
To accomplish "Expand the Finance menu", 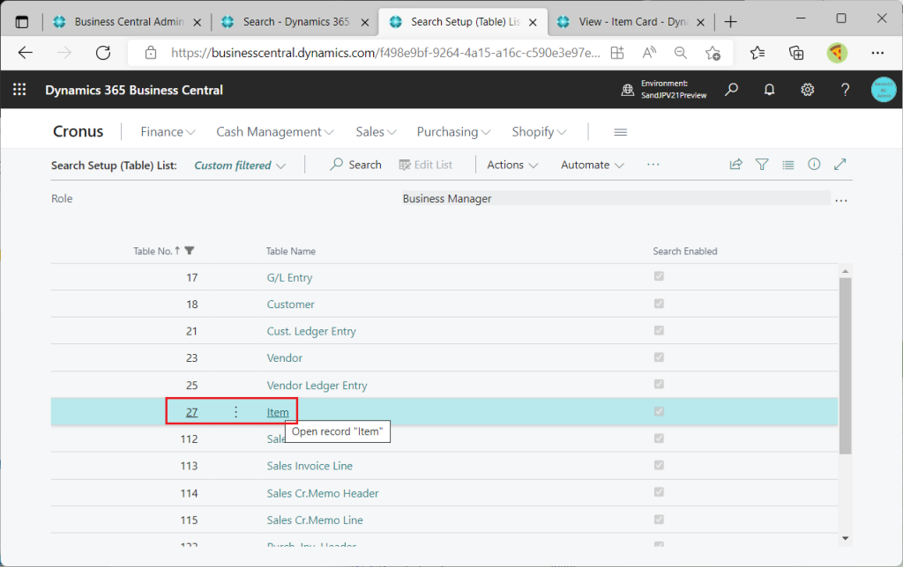I will [168, 132].
